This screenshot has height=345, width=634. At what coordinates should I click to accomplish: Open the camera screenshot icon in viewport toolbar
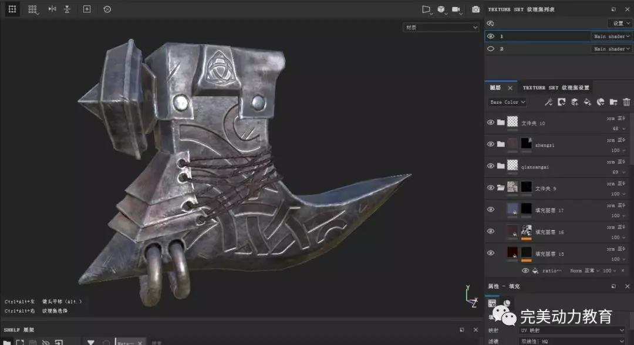[475, 9]
